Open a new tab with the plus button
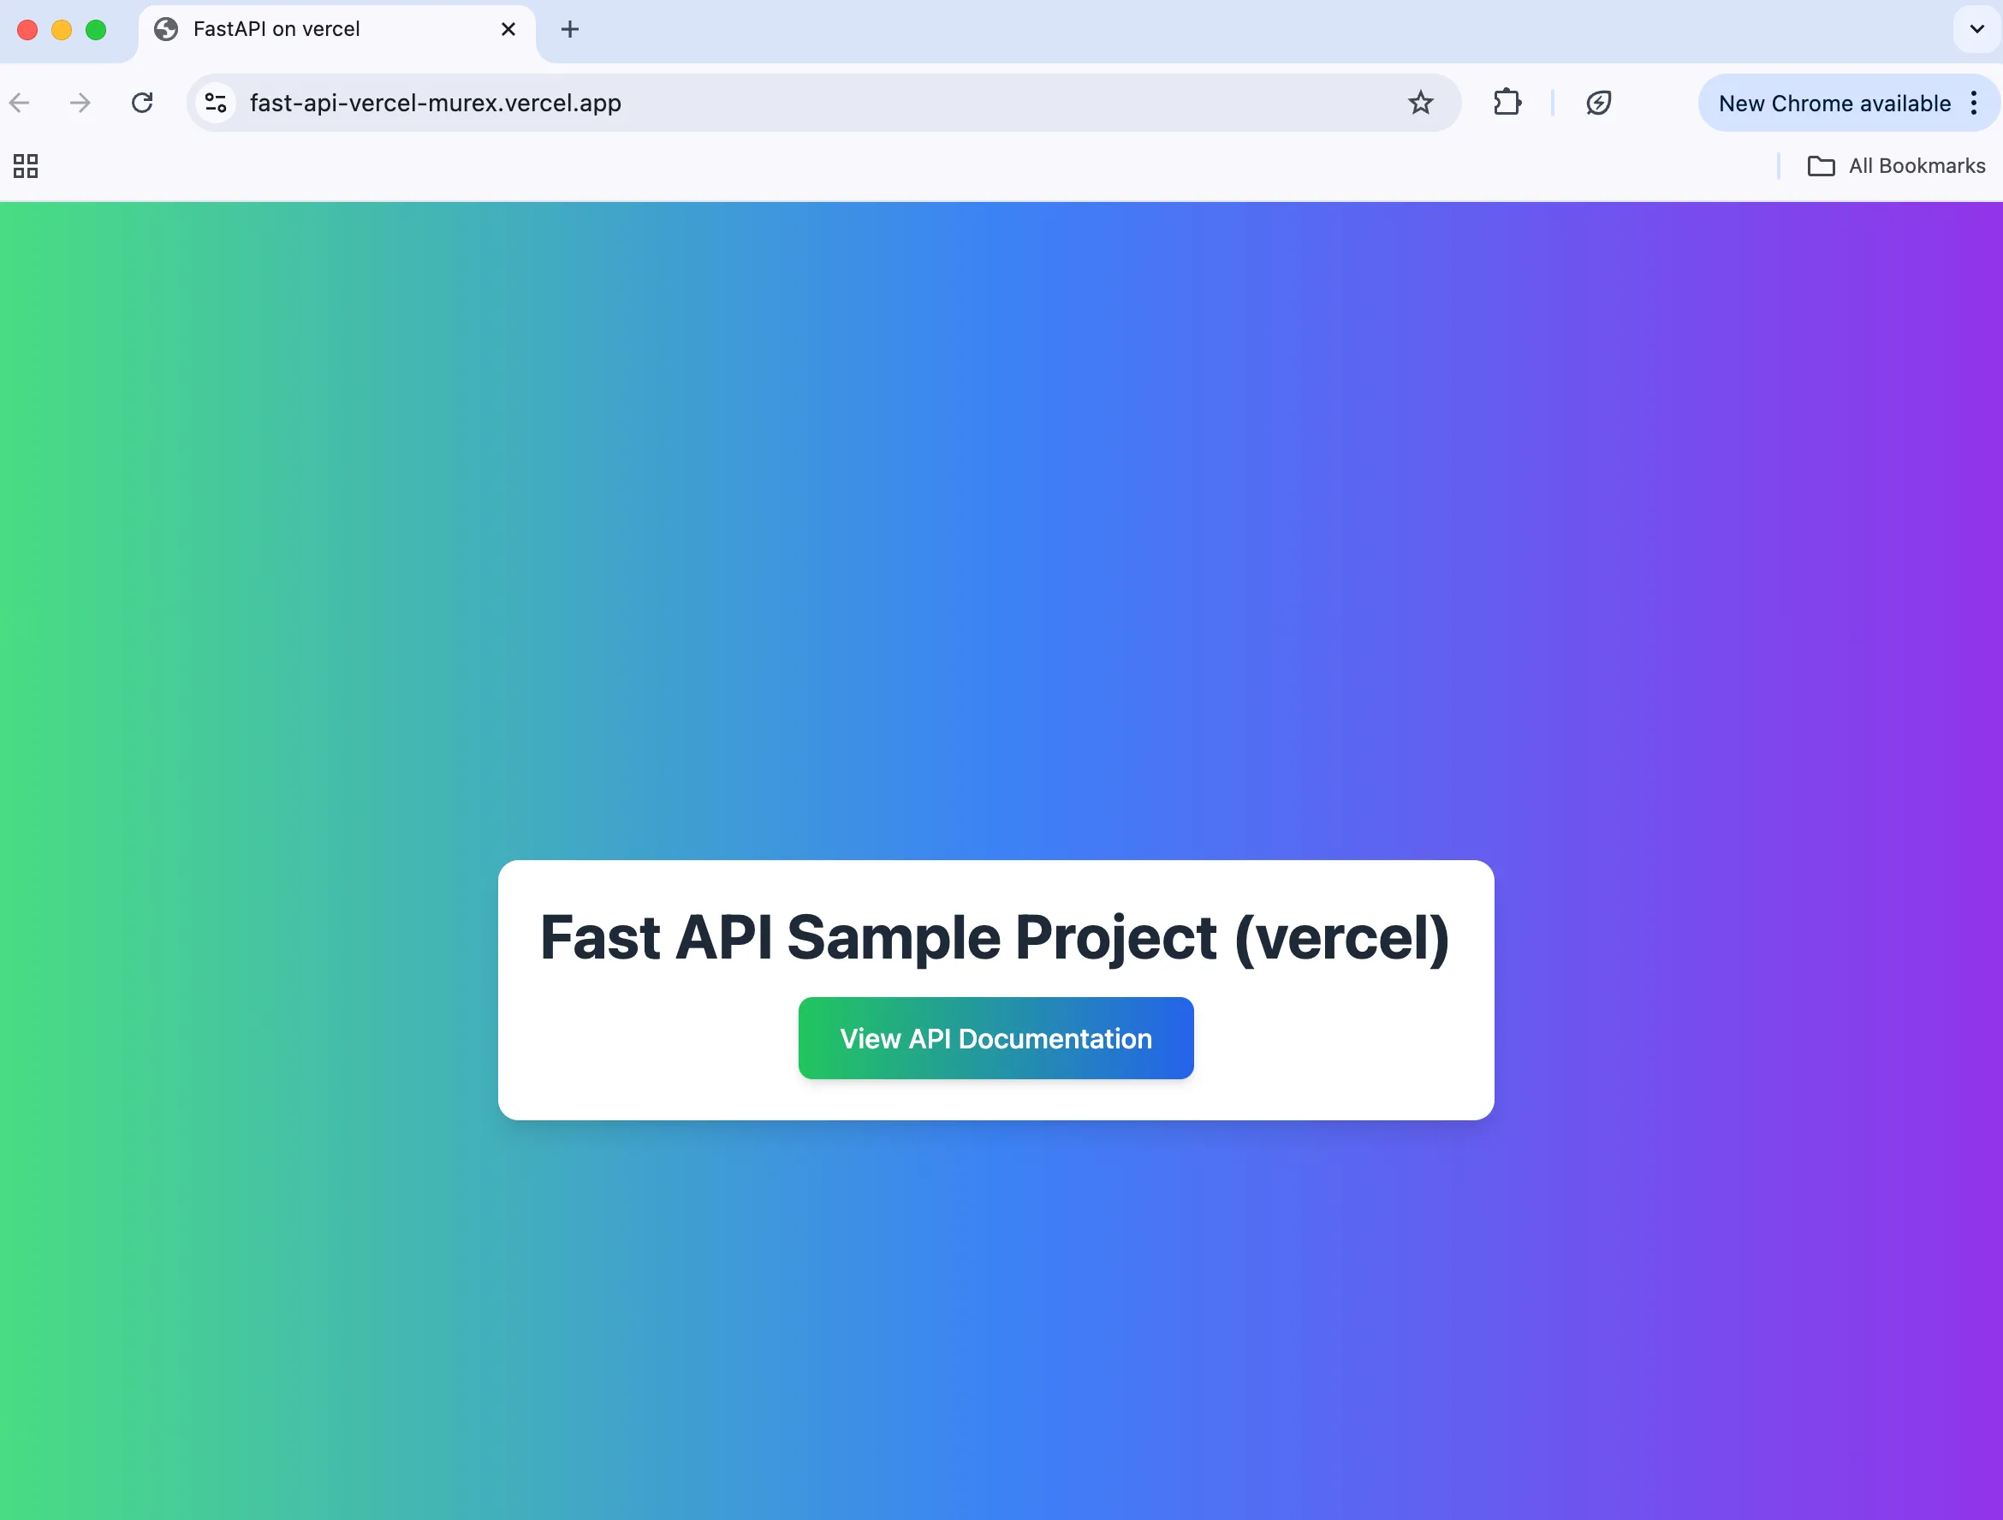Viewport: 2003px width, 1520px height. pyautogui.click(x=569, y=29)
